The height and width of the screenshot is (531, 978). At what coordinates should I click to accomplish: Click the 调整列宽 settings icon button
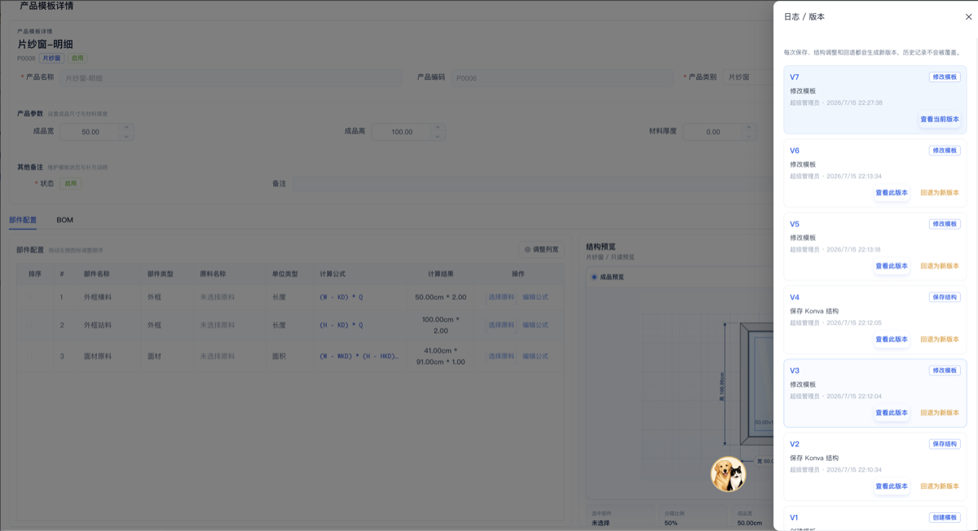click(541, 249)
